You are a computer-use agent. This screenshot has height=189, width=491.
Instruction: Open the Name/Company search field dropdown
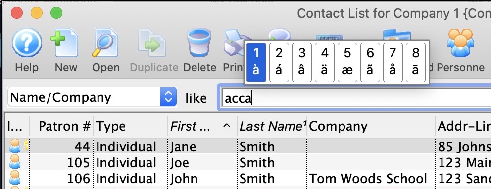[x=168, y=97]
